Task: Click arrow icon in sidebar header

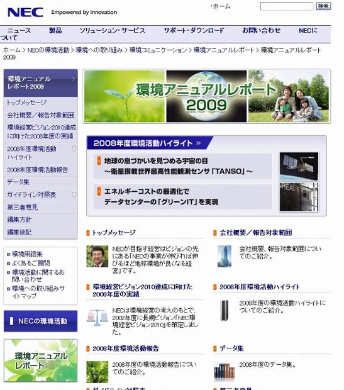Action: click(72, 79)
